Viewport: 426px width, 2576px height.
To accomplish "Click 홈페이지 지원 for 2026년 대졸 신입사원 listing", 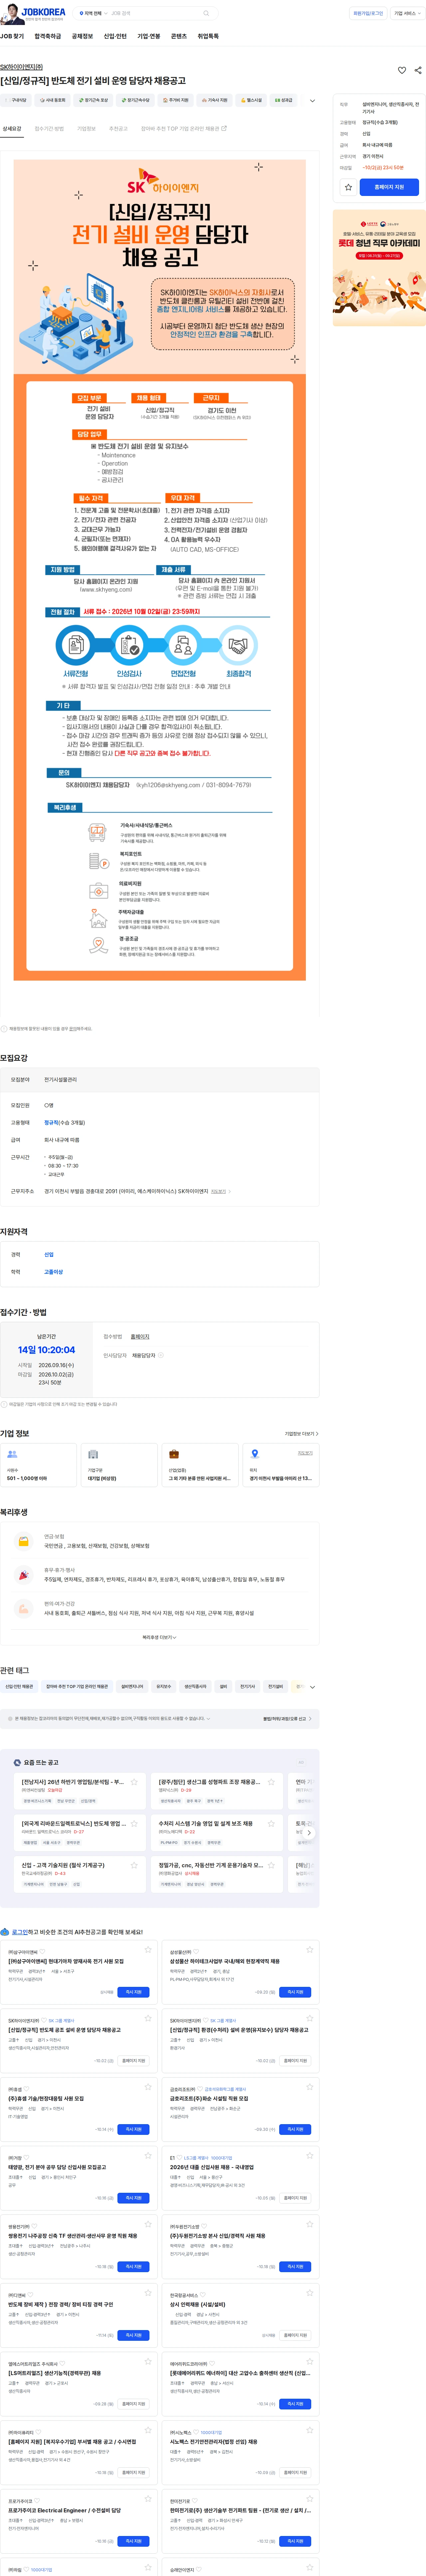I will tap(295, 2198).
